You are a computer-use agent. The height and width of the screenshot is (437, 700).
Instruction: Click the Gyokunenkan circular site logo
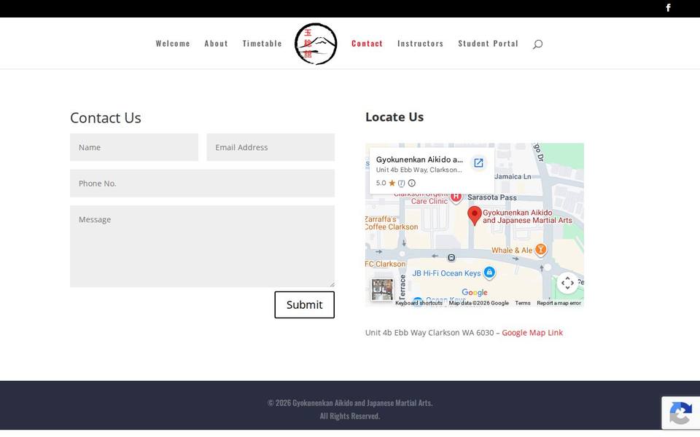(x=316, y=44)
